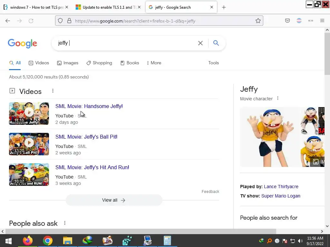The width and height of the screenshot is (330, 247).
Task: Click the forward navigation arrow
Action: coord(19,21)
